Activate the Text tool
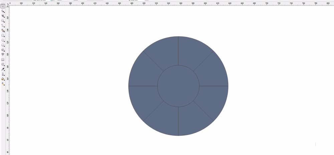Viewport: 334px width, 155px height. coord(3,55)
